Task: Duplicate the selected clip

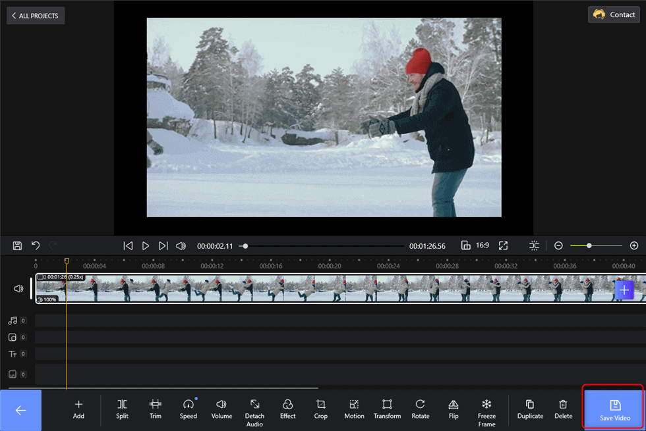Action: (x=530, y=409)
